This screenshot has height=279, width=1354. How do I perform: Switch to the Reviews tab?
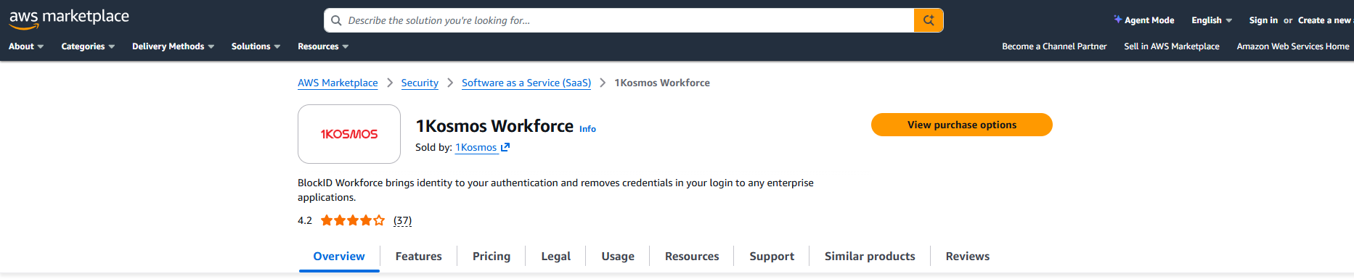coord(968,257)
